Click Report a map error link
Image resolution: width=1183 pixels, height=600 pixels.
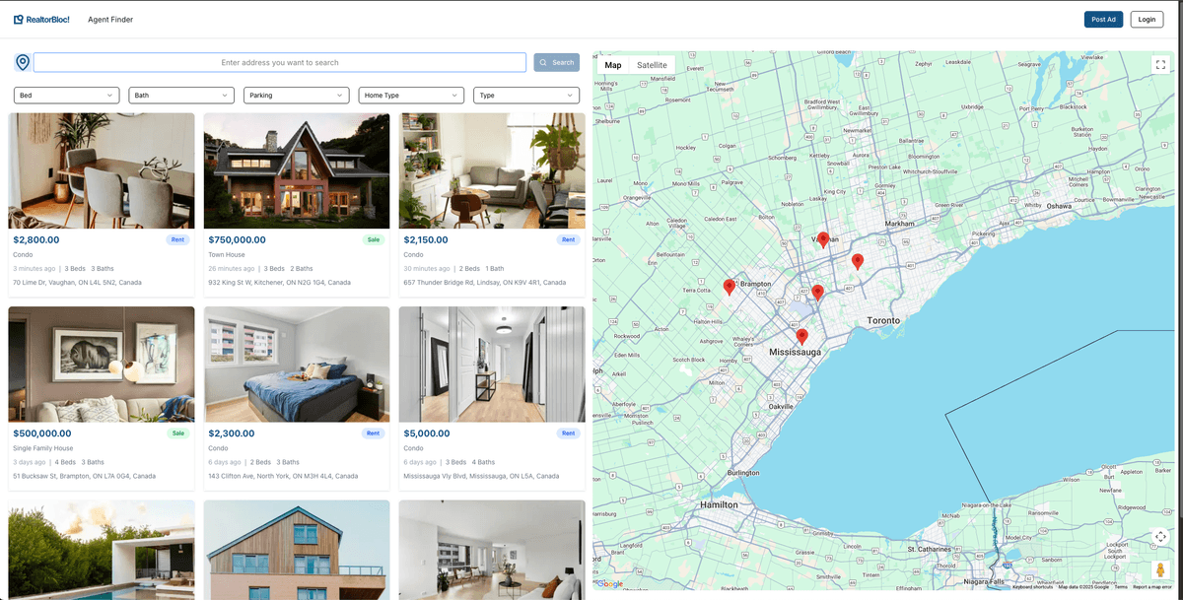[1152, 587]
